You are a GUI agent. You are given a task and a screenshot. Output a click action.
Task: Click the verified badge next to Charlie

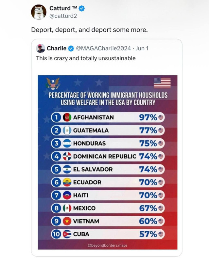pos(71,48)
